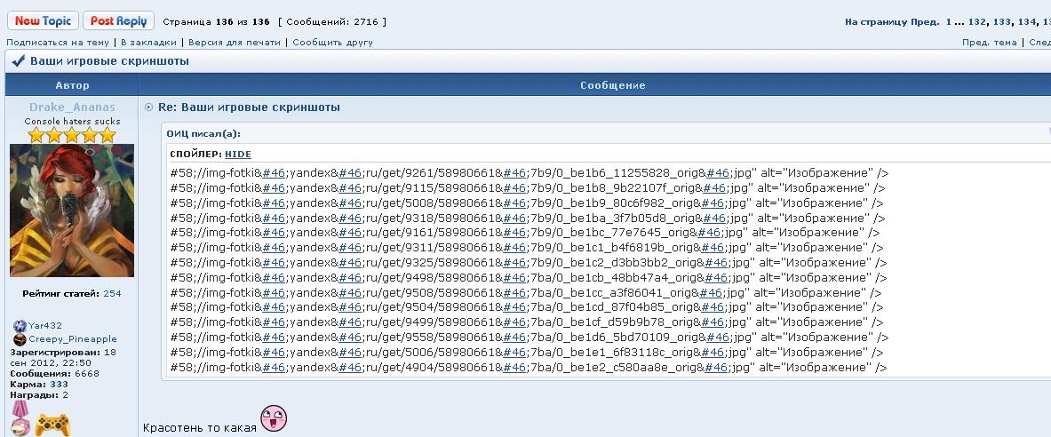The height and width of the screenshot is (437, 1051).
Task: Select the 'В закладки' bookmark link
Action: [x=149, y=42]
